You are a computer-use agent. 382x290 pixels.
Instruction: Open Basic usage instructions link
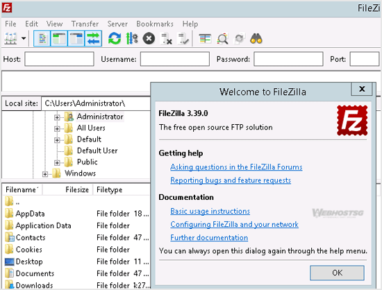[x=210, y=211]
